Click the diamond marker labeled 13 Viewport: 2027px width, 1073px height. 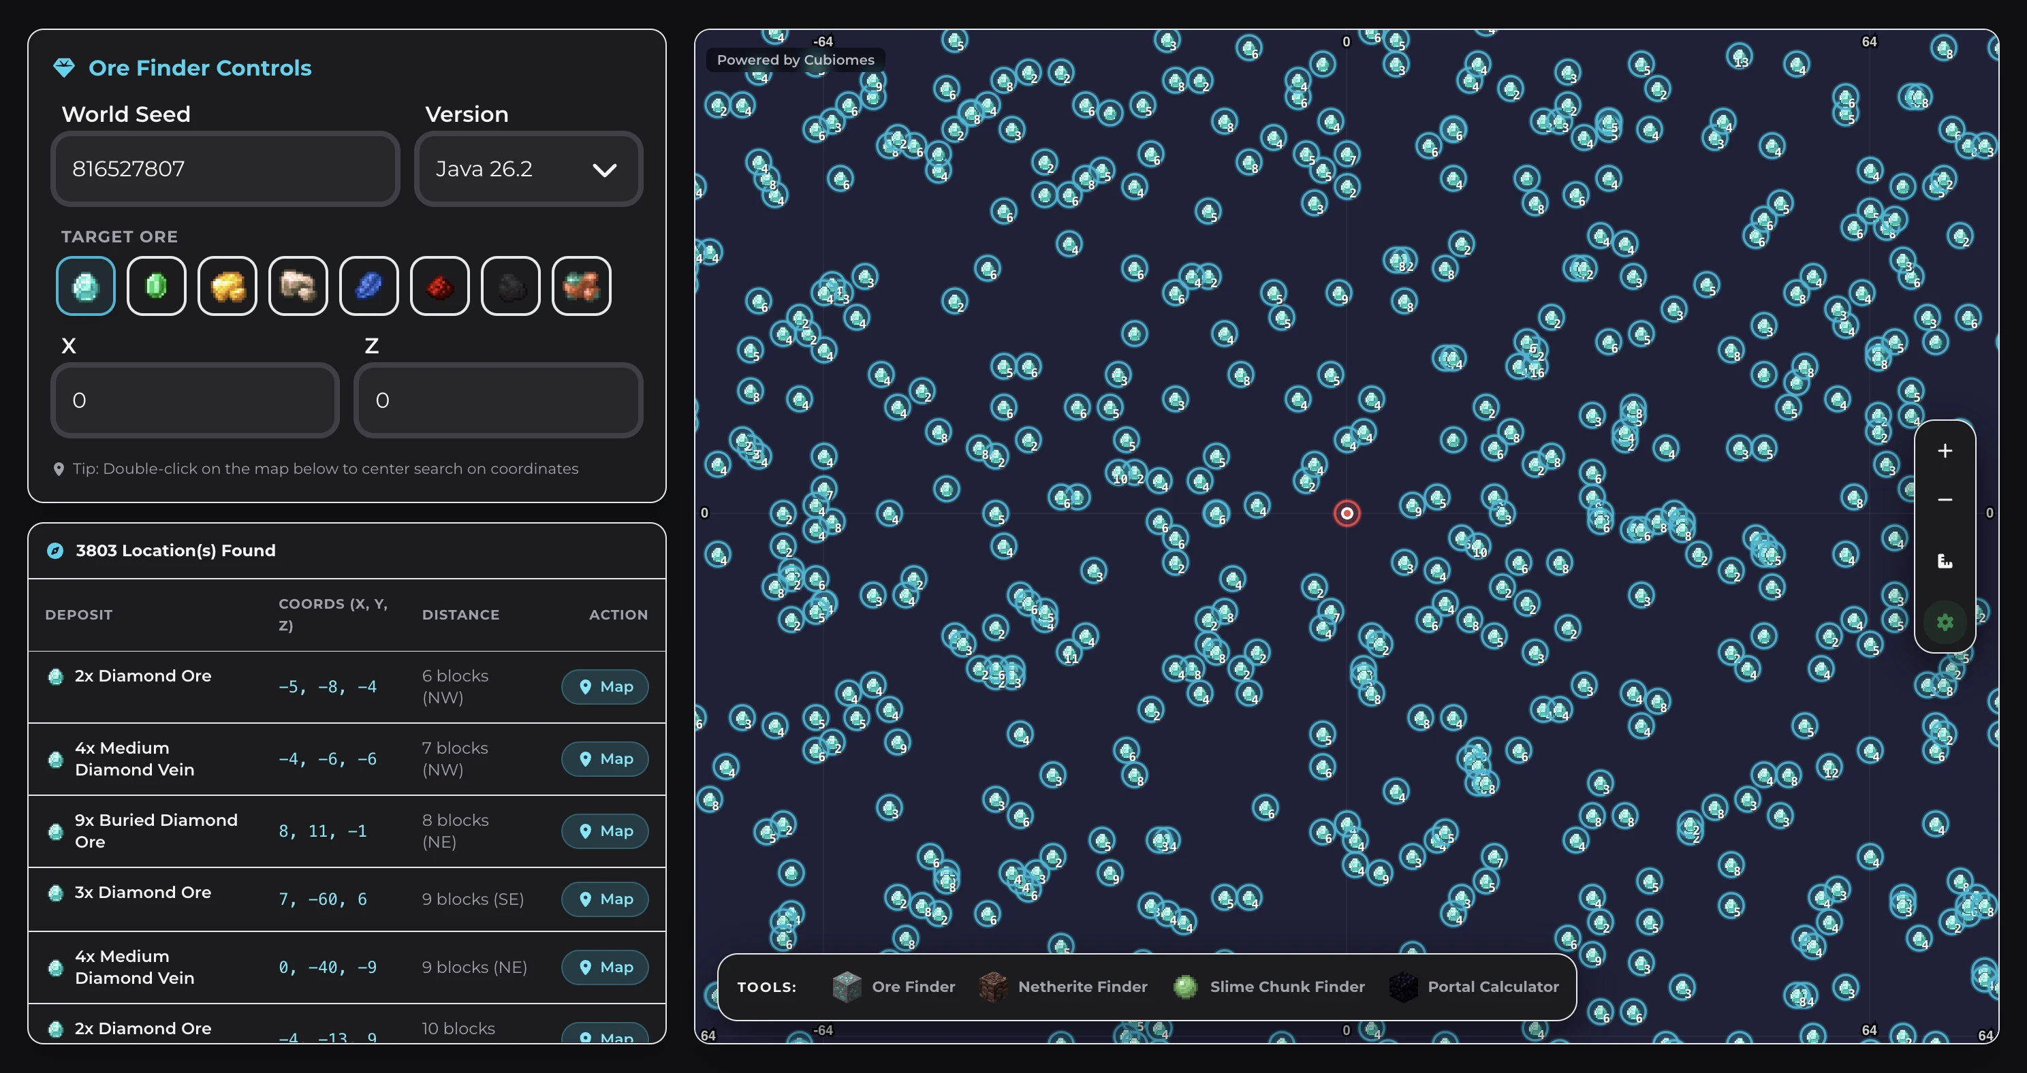1738,57
